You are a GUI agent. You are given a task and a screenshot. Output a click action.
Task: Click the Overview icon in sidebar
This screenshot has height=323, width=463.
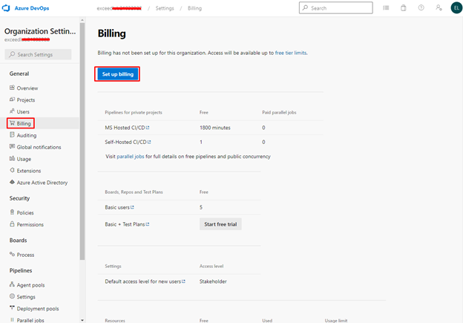coord(12,88)
